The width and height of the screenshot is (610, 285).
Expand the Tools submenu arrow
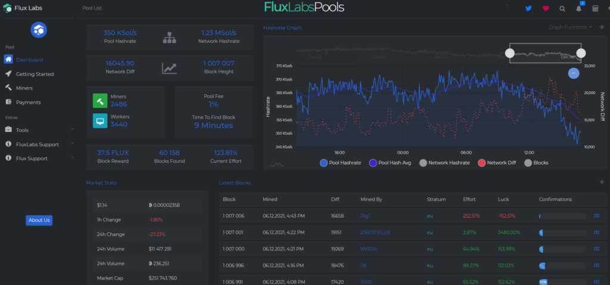point(72,129)
